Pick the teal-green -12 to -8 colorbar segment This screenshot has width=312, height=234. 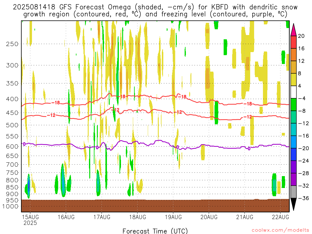293,117
